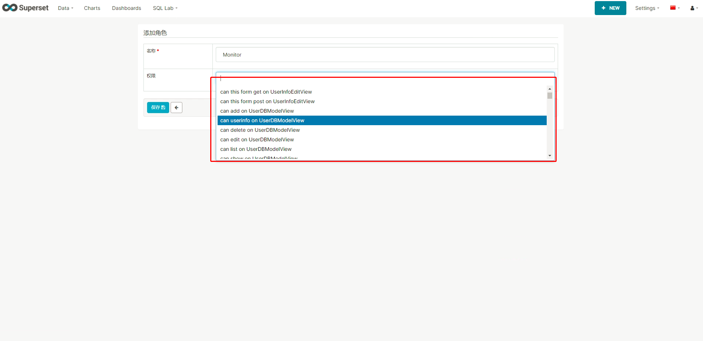703x341 pixels.
Task: Select 'can this form get on UserInfoEditView'
Action: point(382,92)
